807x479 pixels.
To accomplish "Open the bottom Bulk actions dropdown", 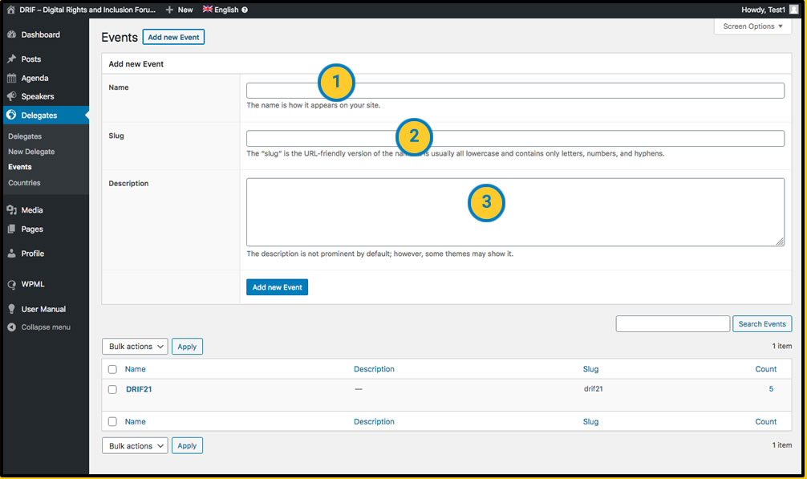I will (x=135, y=445).
